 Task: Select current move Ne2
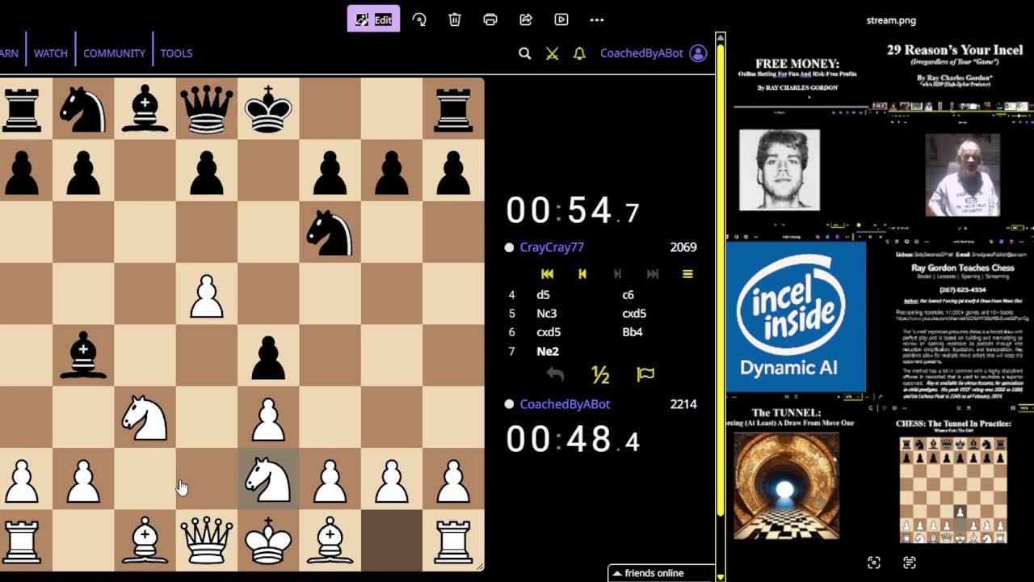pos(548,352)
